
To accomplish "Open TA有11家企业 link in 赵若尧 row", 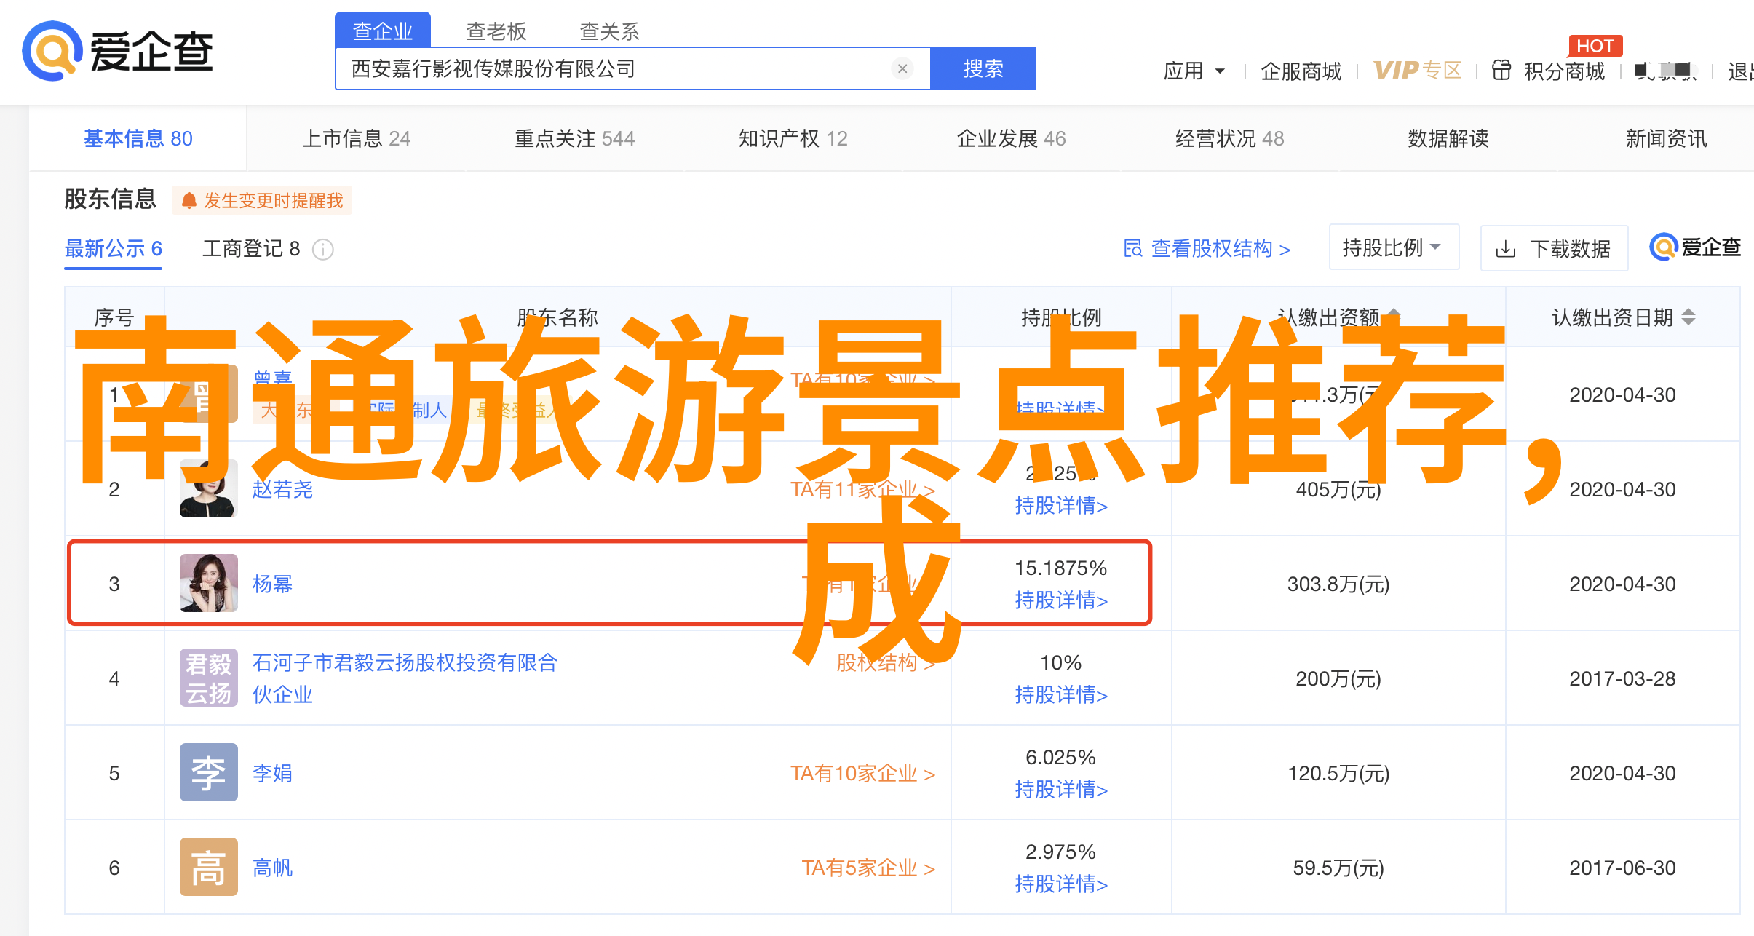I will pyautogui.click(x=863, y=489).
